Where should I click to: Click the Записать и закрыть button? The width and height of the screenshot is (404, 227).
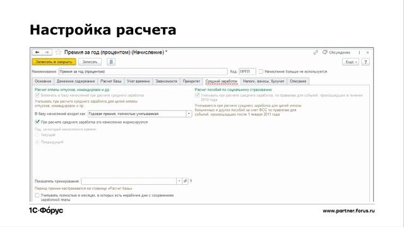[x=54, y=62]
